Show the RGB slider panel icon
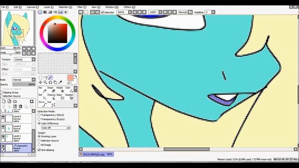The width and height of the screenshot is (299, 168). (45, 12)
